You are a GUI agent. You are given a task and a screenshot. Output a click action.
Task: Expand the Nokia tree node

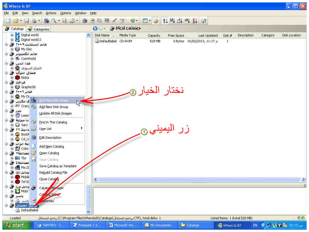pos(12,77)
